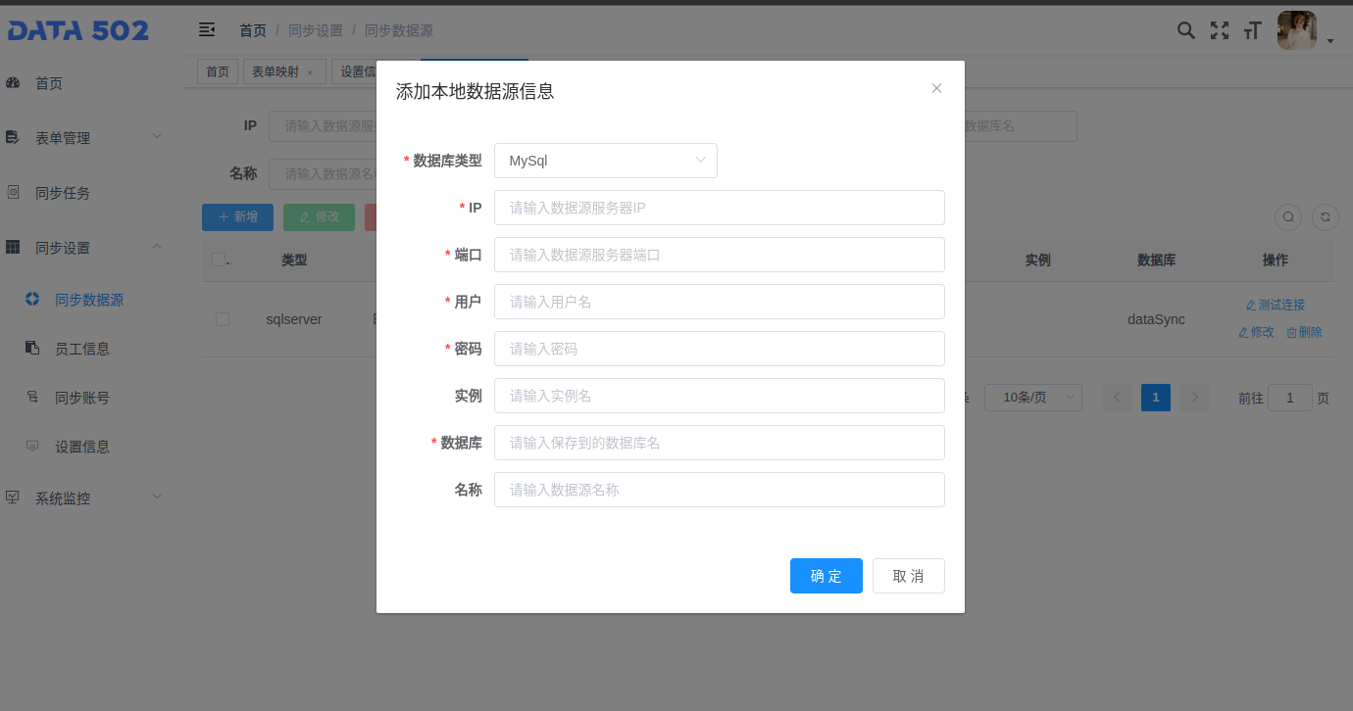
Task: Click the 端口 port input field
Action: tap(719, 255)
